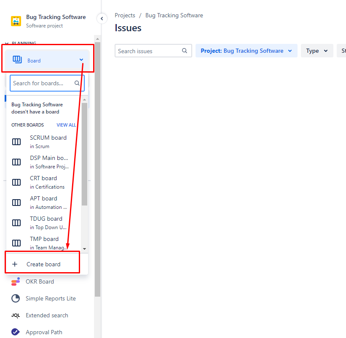Collapse the PLANNING section chevron

7,43
